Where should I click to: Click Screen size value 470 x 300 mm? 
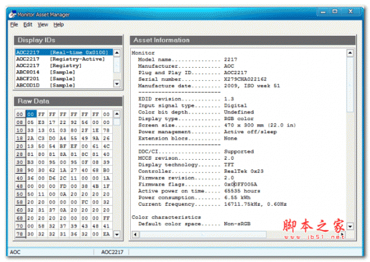(x=244, y=125)
